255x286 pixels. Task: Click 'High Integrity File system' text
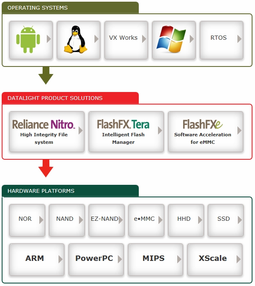pos(44,139)
